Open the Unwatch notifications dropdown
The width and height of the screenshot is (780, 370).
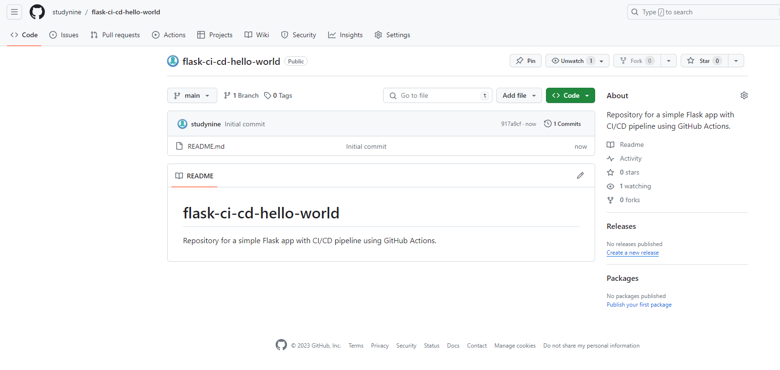pyautogui.click(x=577, y=61)
